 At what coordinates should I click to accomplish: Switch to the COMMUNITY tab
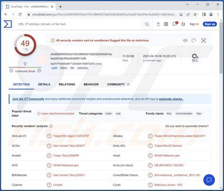pos(118,85)
